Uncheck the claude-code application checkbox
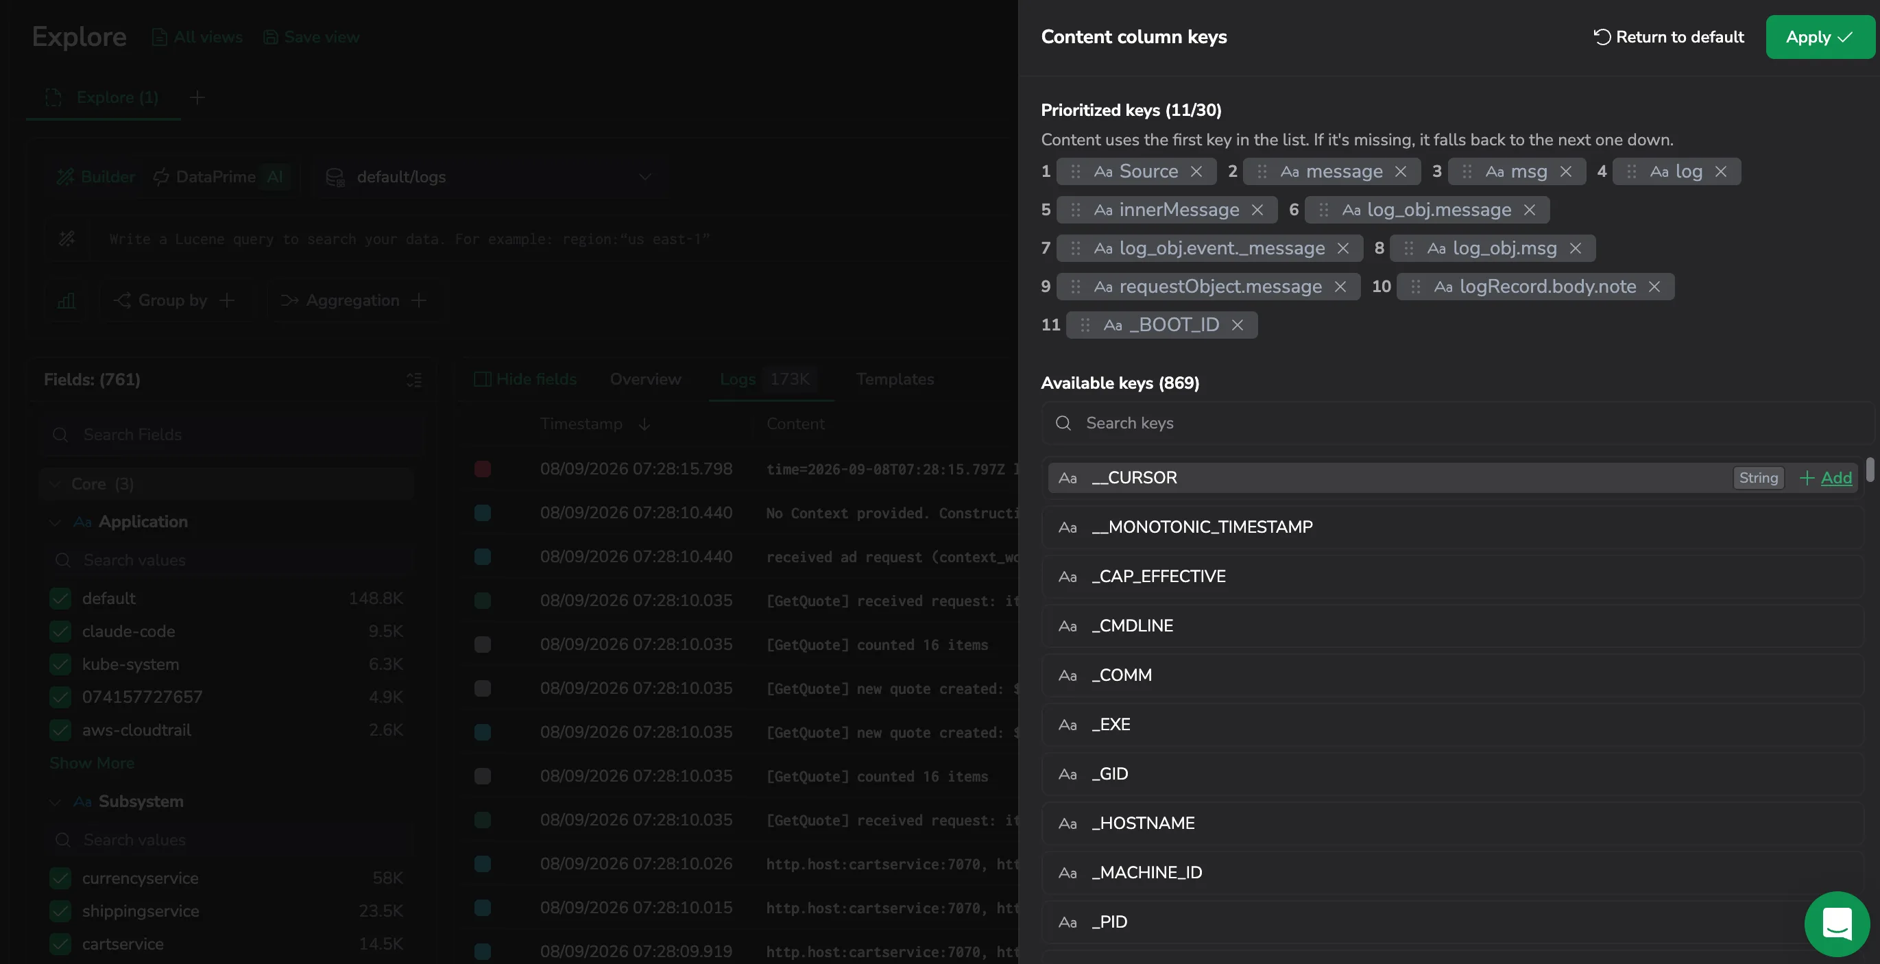Screen dimensions: 1880x964 pos(60,631)
